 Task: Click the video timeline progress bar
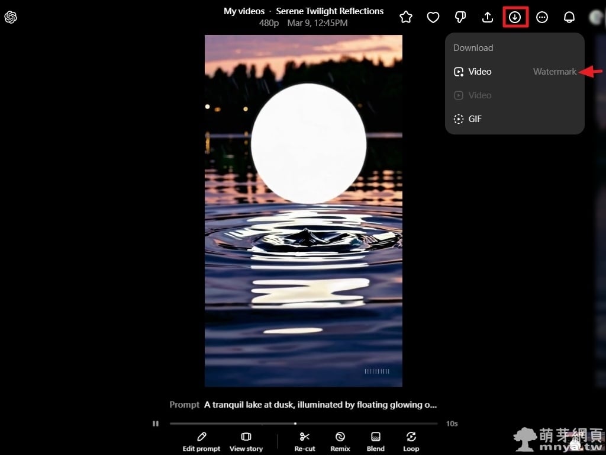pos(303,424)
